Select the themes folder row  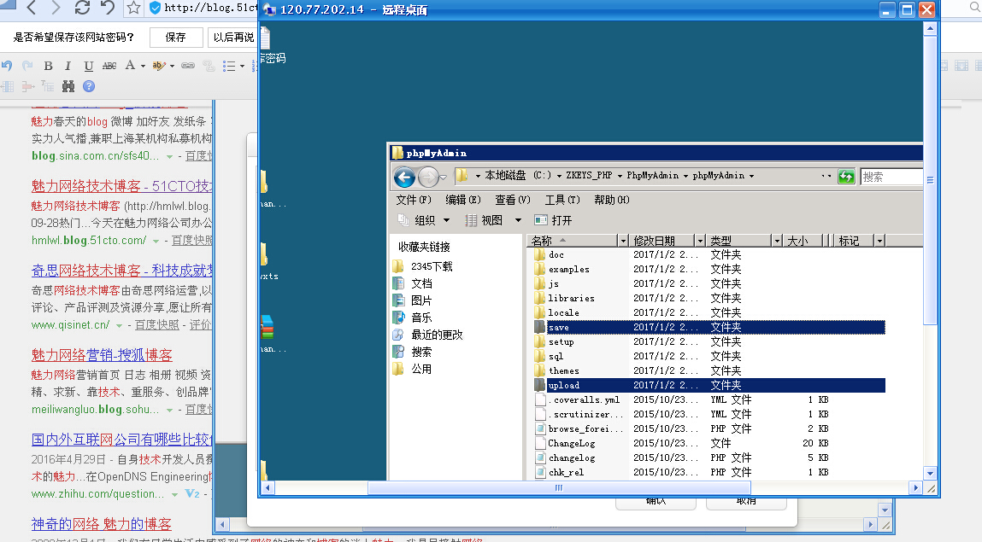tap(709, 370)
